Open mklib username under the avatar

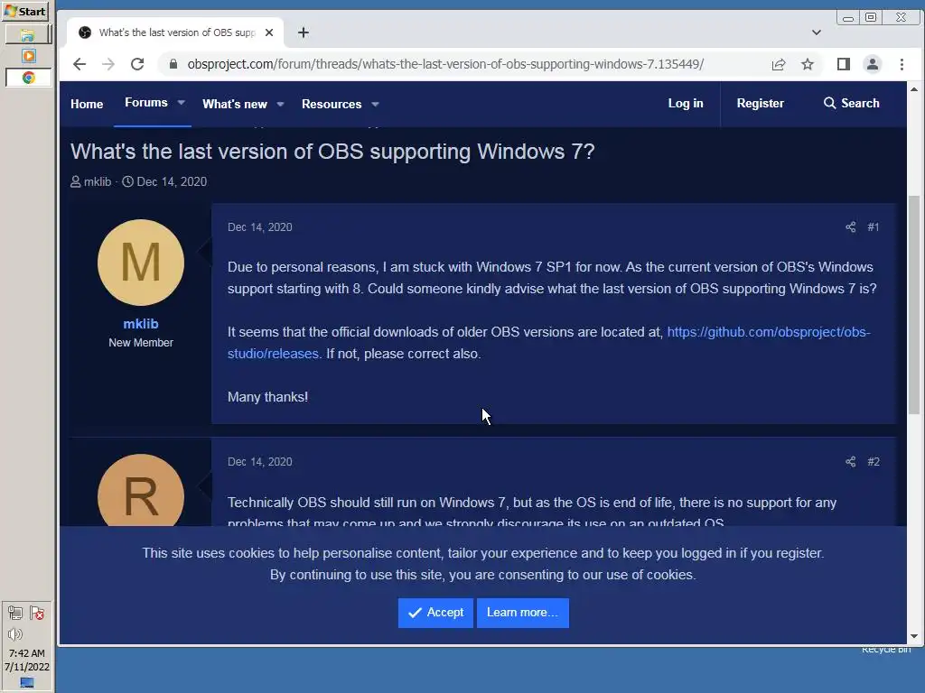[x=141, y=324]
